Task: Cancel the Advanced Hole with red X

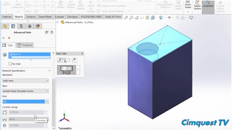Action: click(9, 38)
